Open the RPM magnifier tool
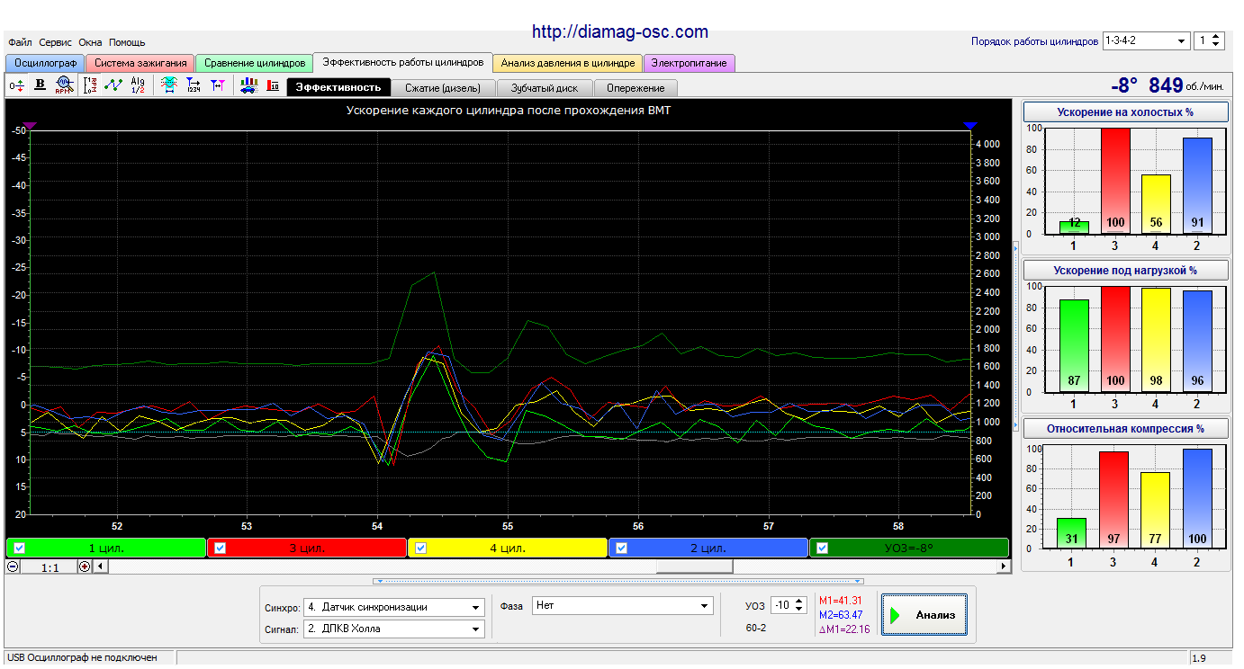The image size is (1244, 669). [63, 85]
